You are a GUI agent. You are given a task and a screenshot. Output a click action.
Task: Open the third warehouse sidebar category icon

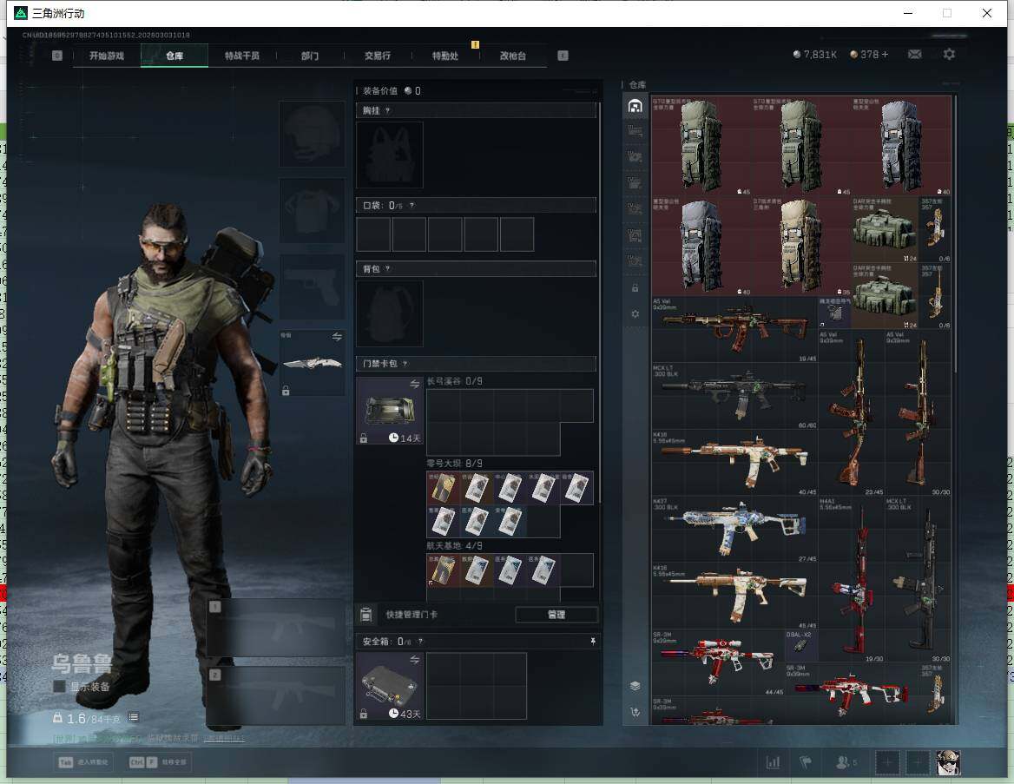tap(635, 157)
